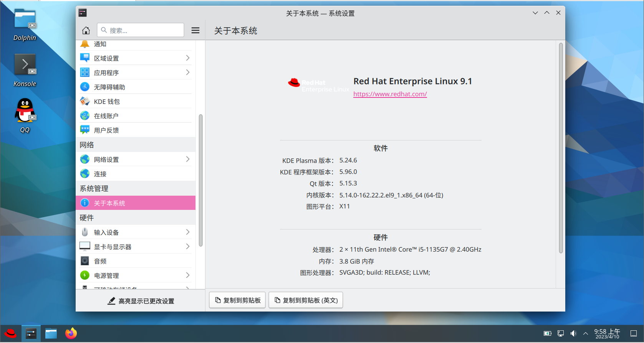Expand Network Settings (网络设置) submenu arrow
The image size is (644, 343).
pyautogui.click(x=187, y=159)
